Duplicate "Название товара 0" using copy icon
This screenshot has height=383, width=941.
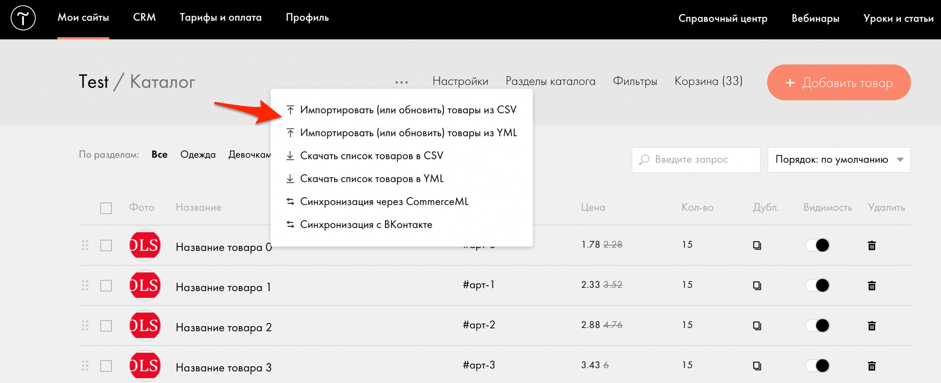[757, 245]
